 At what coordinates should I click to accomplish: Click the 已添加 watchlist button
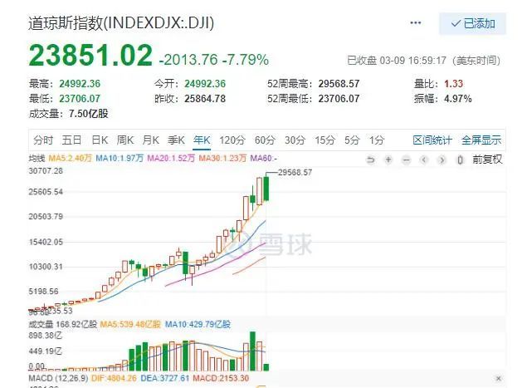[x=472, y=23]
